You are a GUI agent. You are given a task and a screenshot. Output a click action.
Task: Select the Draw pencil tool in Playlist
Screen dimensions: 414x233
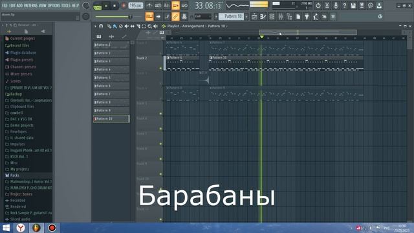point(109,26)
